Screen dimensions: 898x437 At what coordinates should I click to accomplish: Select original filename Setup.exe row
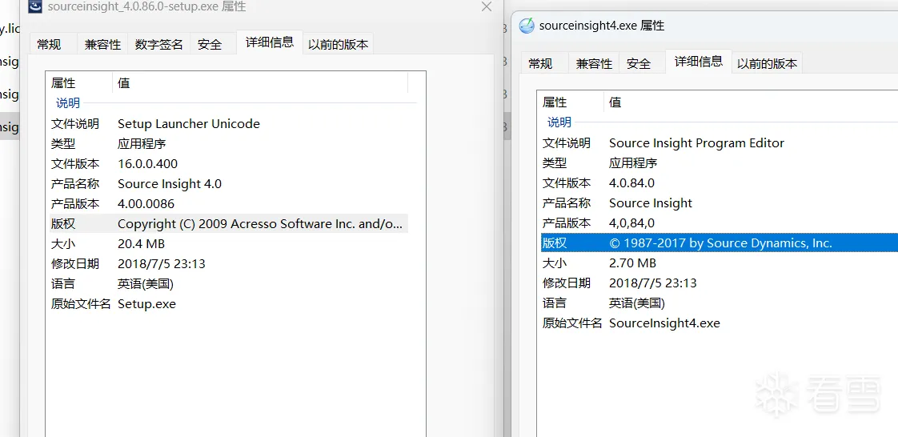tap(229, 304)
